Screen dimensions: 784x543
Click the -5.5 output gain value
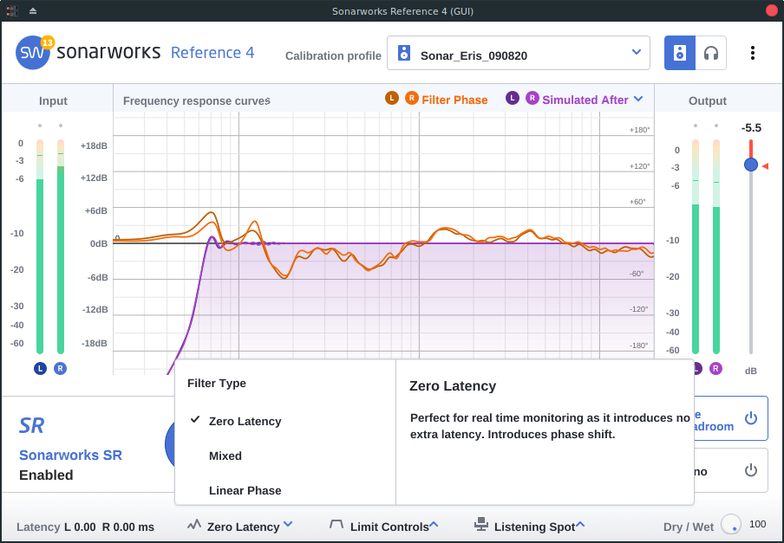751,128
